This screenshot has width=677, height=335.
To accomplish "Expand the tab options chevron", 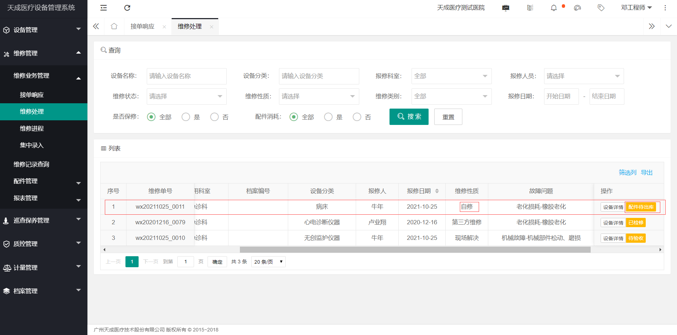I will 669,26.
